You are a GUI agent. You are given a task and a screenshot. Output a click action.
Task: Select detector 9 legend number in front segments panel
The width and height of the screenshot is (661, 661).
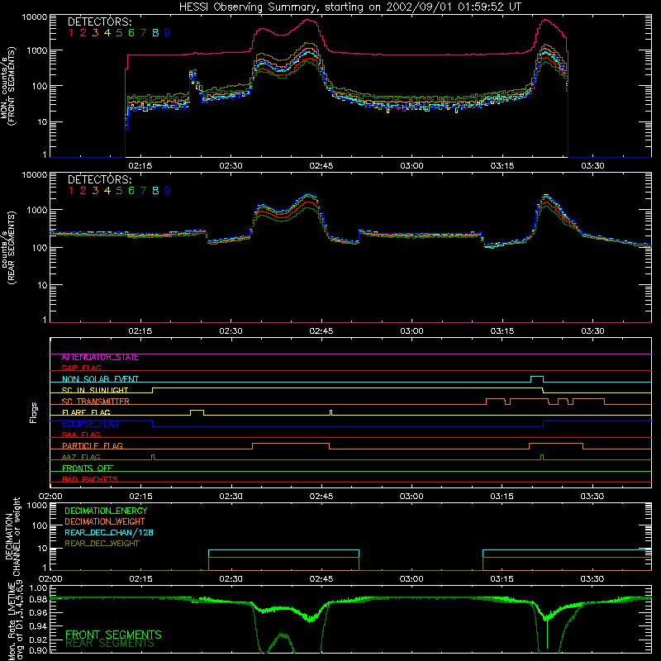tap(168, 33)
